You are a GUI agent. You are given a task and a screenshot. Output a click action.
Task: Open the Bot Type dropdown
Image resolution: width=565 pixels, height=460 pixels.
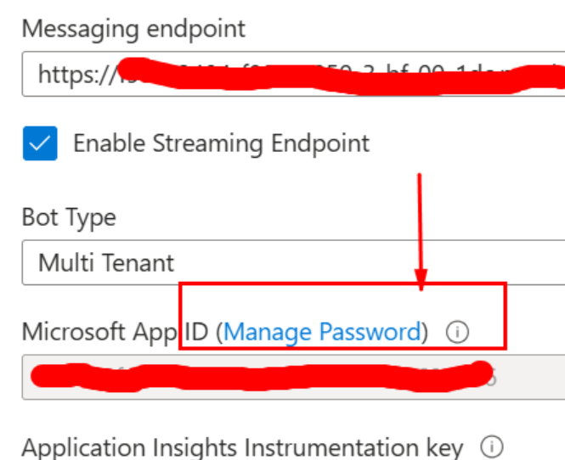[x=293, y=262]
